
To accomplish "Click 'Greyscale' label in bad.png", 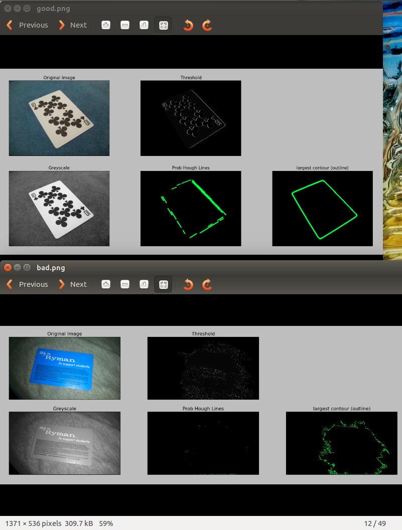I will pos(65,408).
